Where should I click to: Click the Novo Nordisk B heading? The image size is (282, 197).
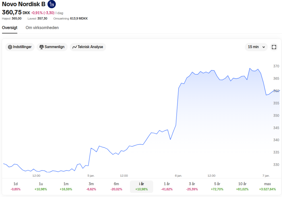(24, 4)
